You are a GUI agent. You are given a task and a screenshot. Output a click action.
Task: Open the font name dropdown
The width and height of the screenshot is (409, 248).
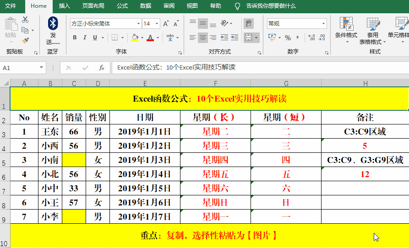coord(138,24)
